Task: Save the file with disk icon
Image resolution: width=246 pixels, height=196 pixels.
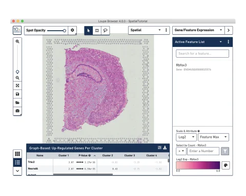Action: (17, 94)
